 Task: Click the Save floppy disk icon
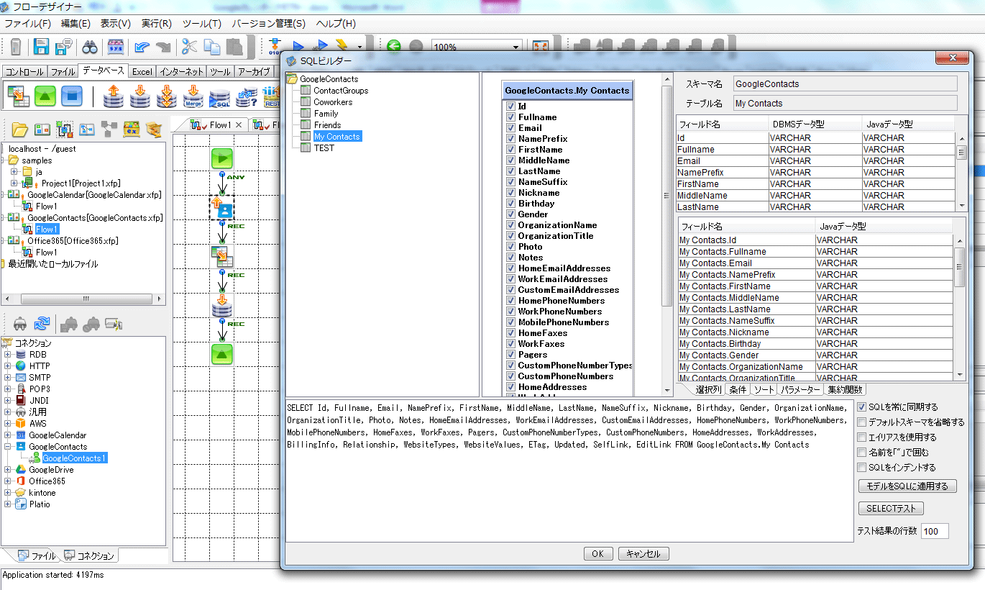[x=41, y=47]
